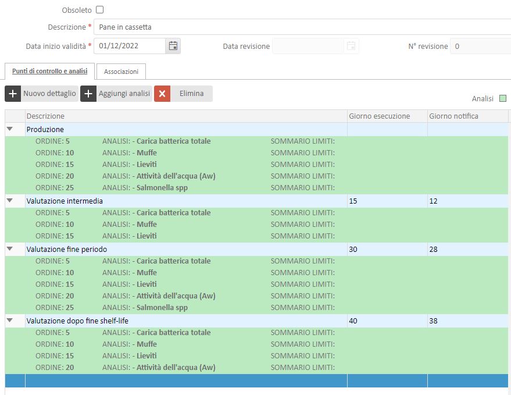Select the Punti di controllo e analisi tab
This screenshot has width=511, height=395.
[49, 71]
